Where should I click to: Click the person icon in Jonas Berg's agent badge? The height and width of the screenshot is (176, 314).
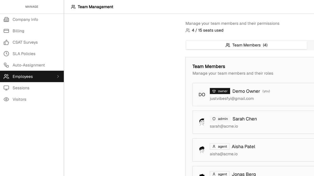214,174
